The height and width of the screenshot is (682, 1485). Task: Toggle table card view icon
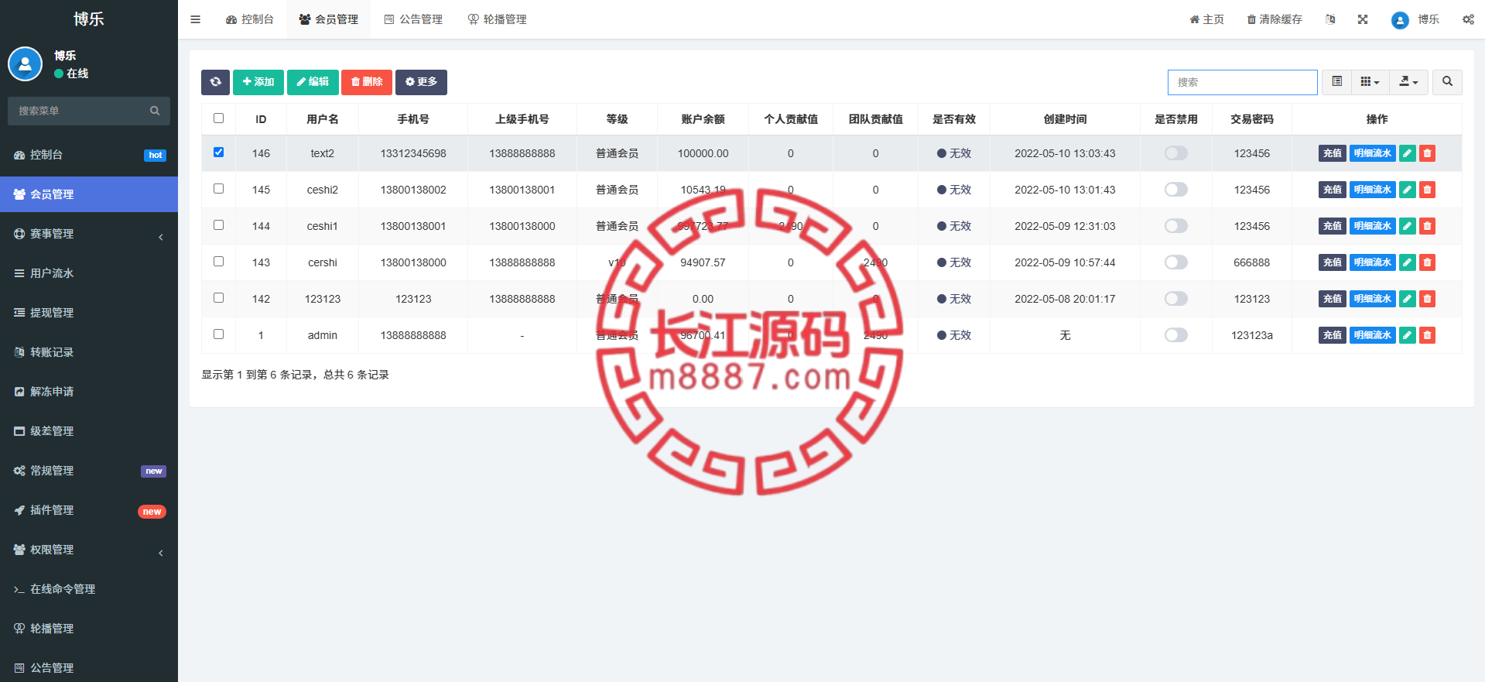[x=1336, y=82]
